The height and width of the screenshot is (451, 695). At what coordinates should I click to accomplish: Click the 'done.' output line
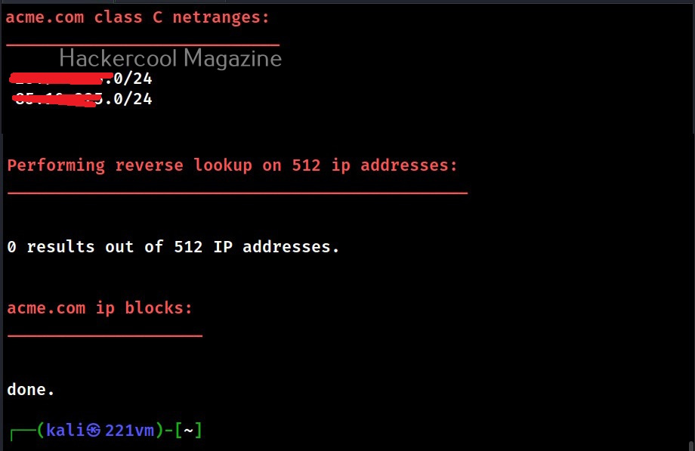[30, 389]
